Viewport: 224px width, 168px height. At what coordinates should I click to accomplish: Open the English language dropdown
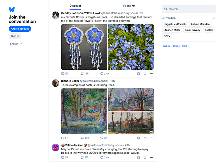pyautogui.click(x=16, y=44)
